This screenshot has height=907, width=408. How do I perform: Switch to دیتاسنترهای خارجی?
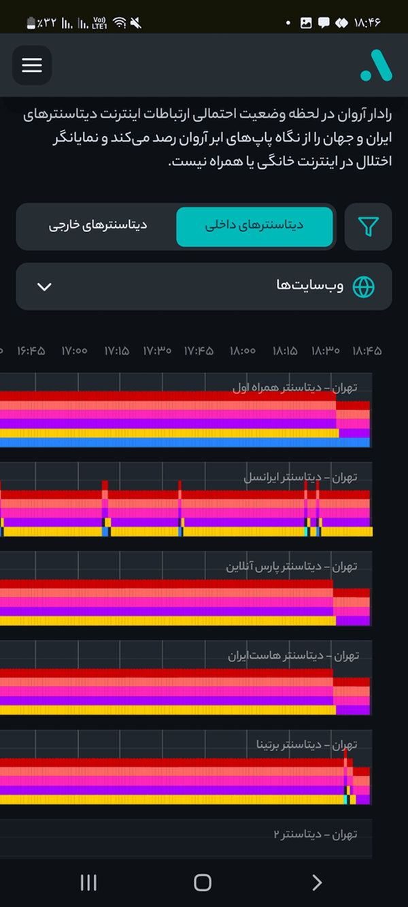click(98, 226)
